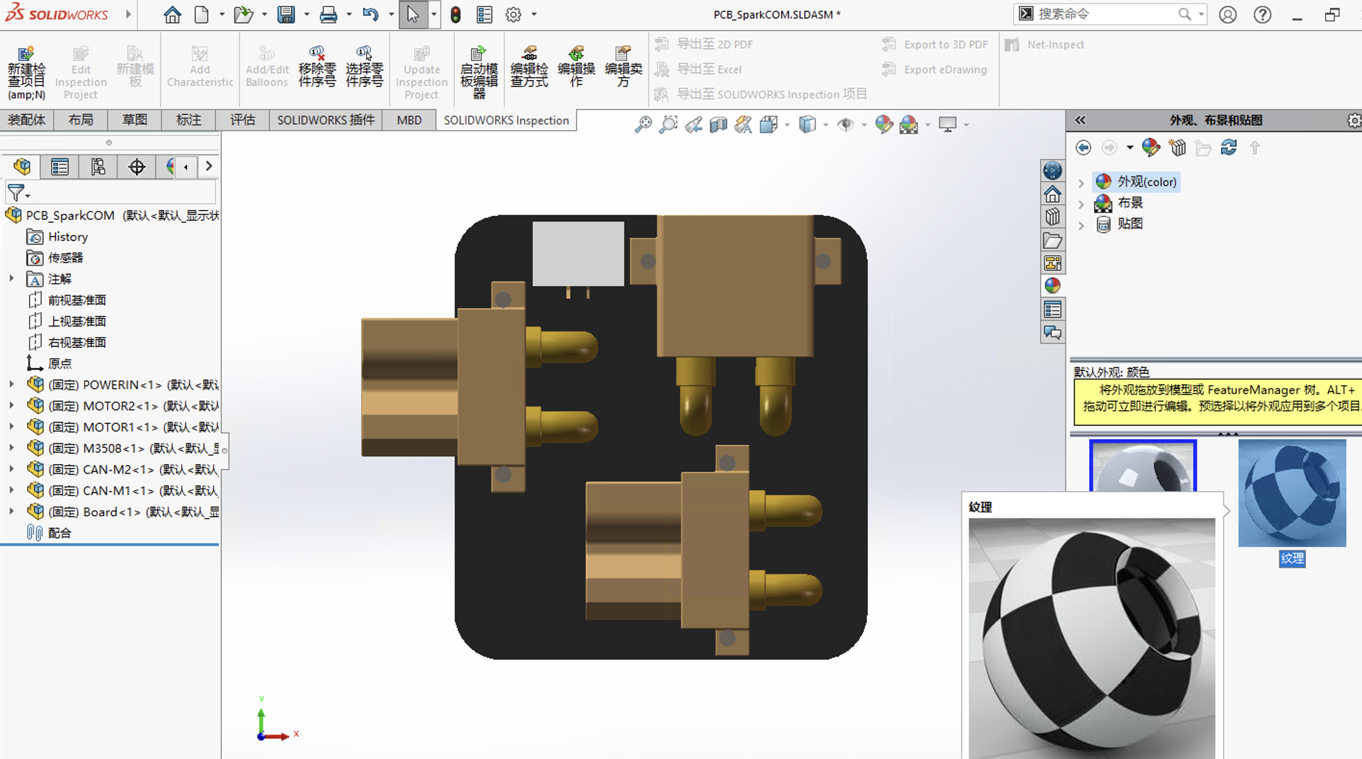Click the Edit Appearance color ball icon
Image resolution: width=1362 pixels, height=759 pixels.
tap(883, 125)
